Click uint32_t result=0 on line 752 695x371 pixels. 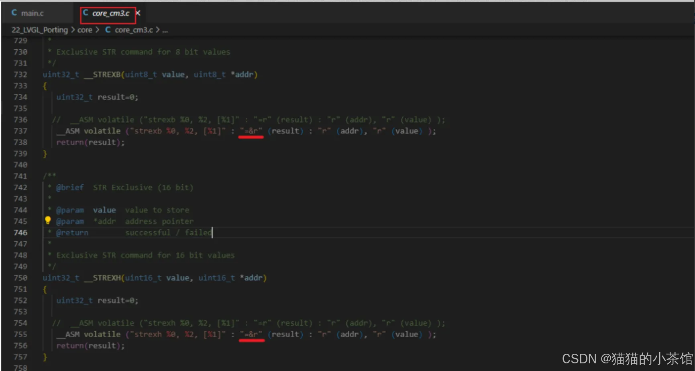97,300
